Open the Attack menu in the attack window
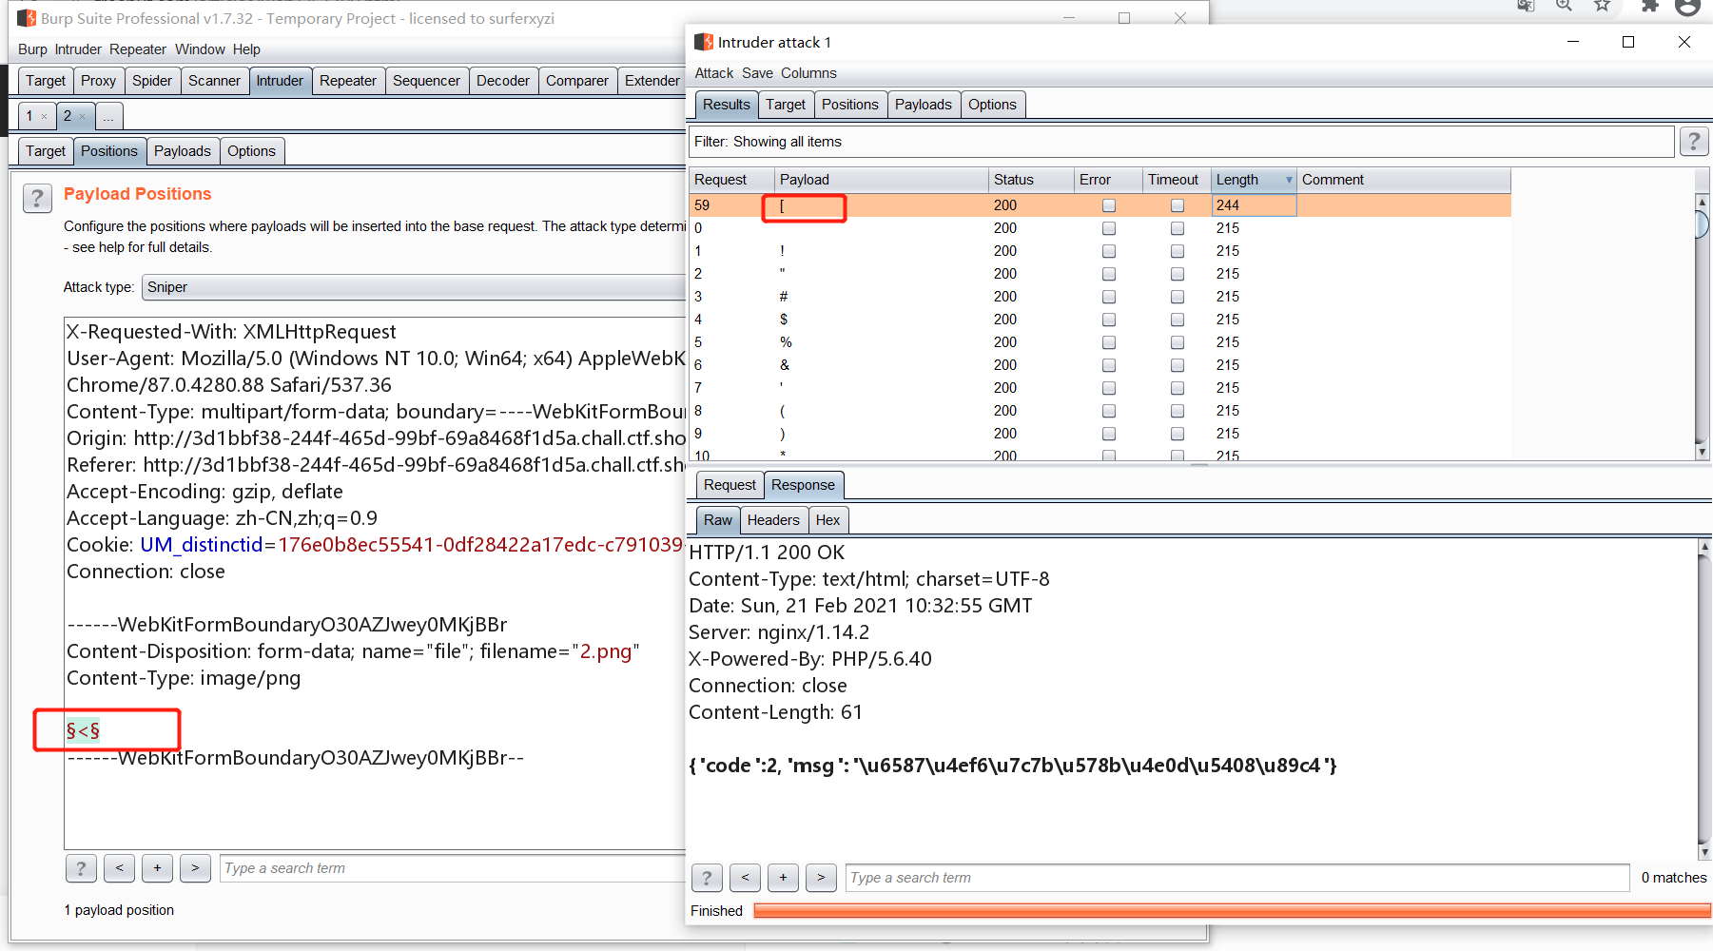The height and width of the screenshot is (951, 1713). (713, 73)
